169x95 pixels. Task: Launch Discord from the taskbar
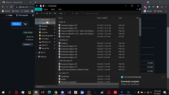tap(62, 92)
